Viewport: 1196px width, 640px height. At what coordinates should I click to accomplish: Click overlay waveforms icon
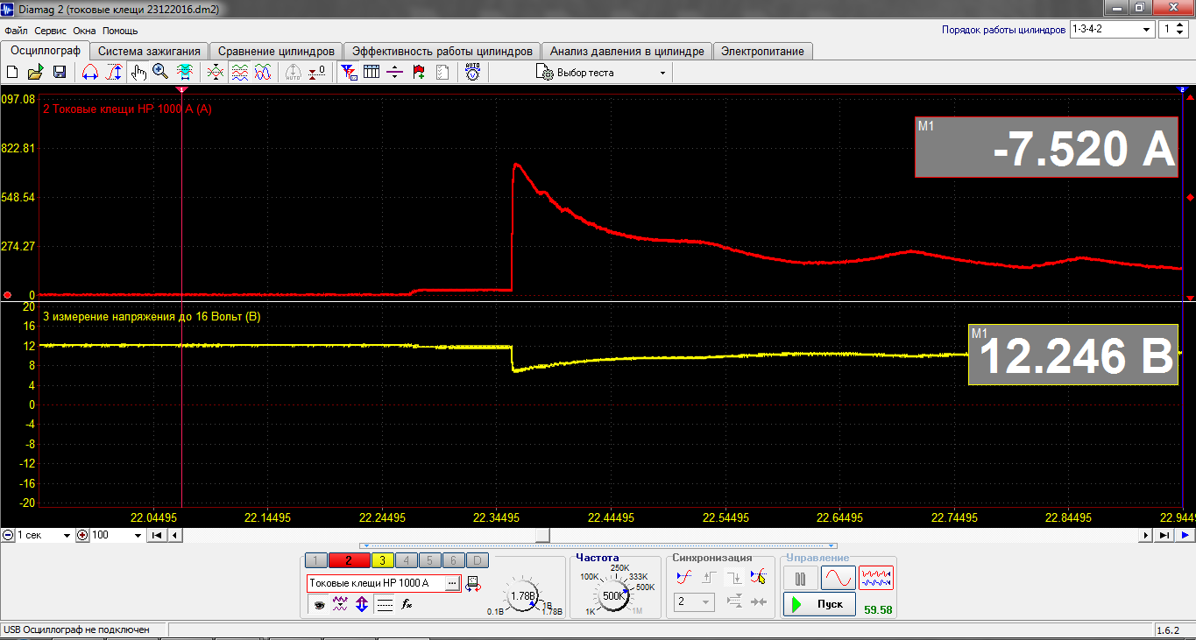coord(262,73)
